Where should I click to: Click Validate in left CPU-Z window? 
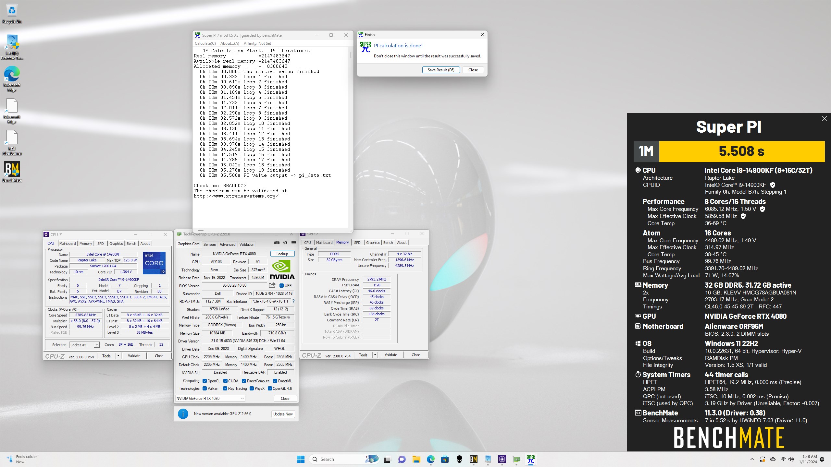pyautogui.click(x=134, y=356)
